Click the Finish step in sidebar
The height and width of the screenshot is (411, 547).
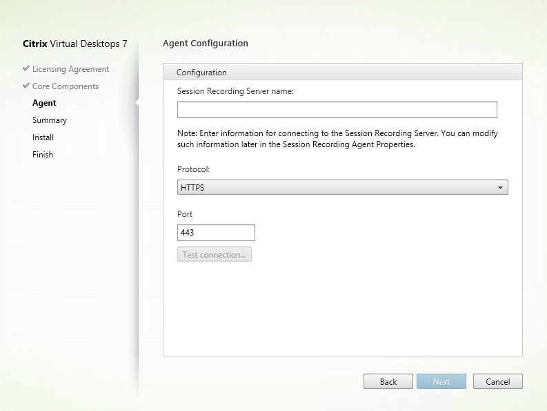[x=43, y=155]
